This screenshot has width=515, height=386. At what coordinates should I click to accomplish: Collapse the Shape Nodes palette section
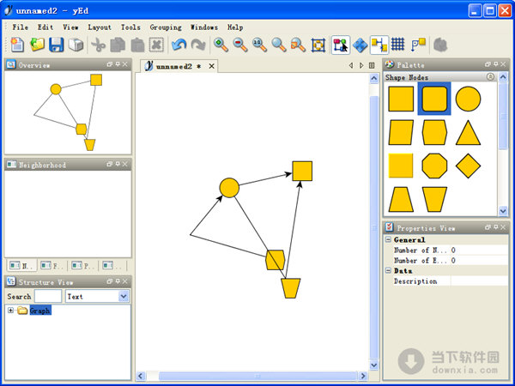[x=490, y=77]
